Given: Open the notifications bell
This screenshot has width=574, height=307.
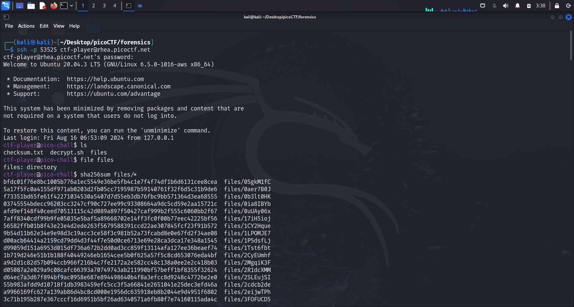Looking at the screenshot, I should pyautogui.click(x=518, y=6).
